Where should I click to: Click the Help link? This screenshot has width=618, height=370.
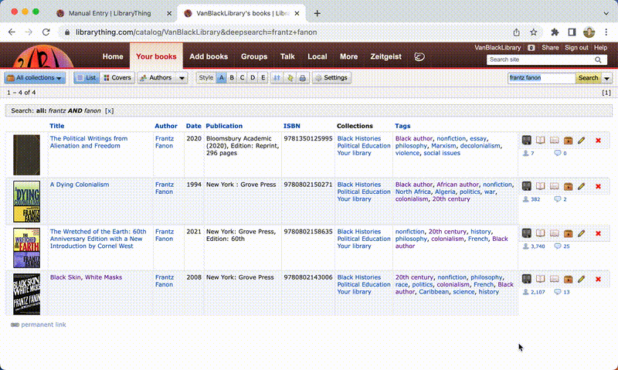(601, 48)
